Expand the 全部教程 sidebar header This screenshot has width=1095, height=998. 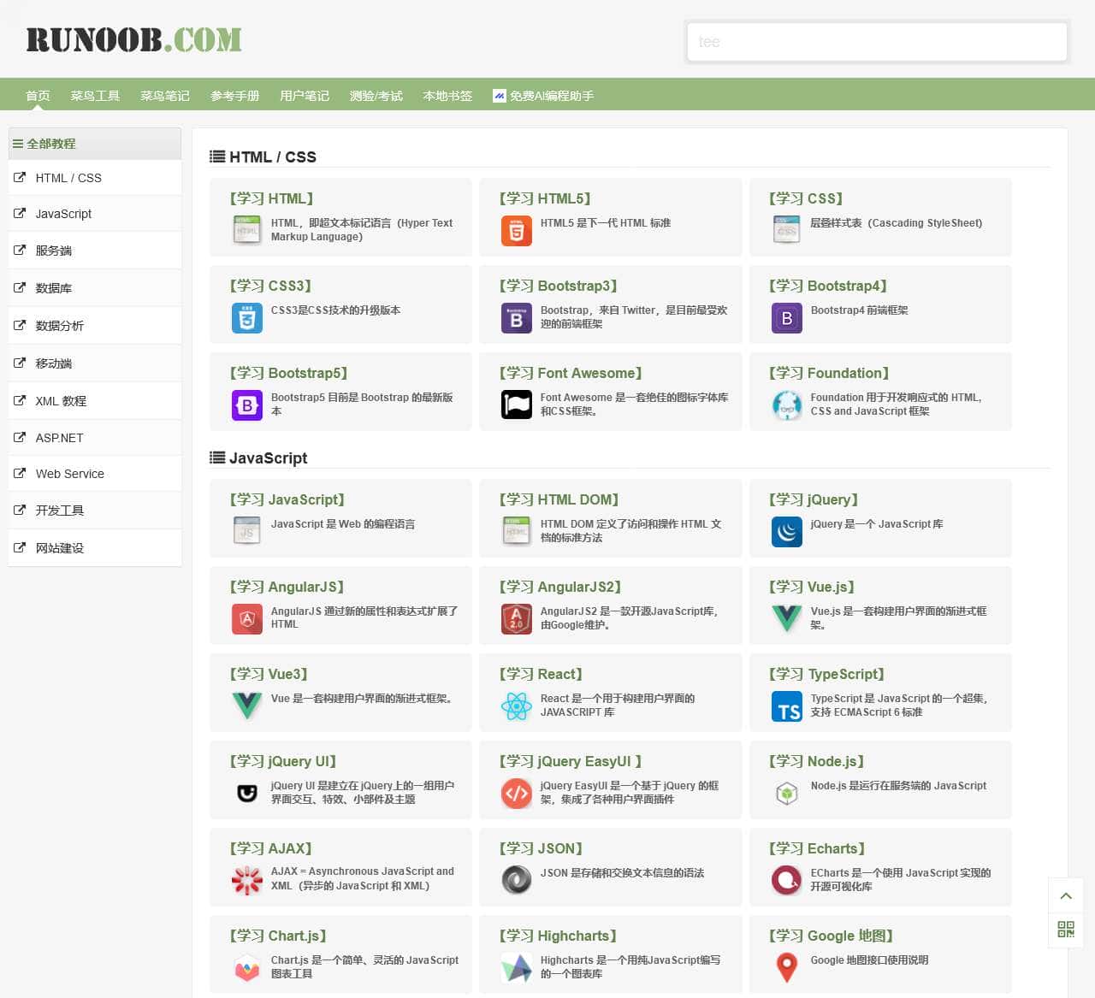point(51,144)
